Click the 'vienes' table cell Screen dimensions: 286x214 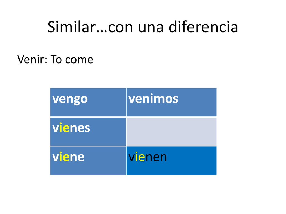coord(88,132)
